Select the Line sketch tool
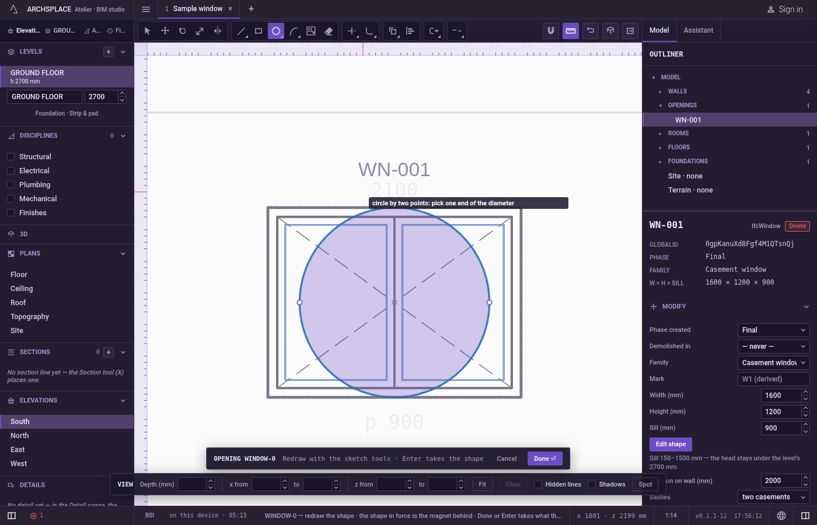 click(x=241, y=31)
